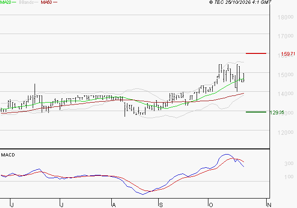Click the MACD 300 axis label

pos(289,164)
